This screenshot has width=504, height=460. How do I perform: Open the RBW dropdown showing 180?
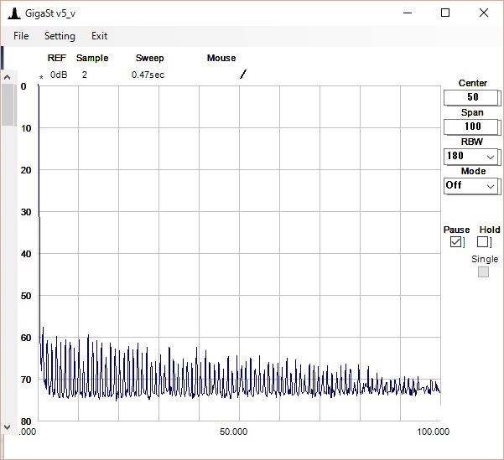[471, 157]
